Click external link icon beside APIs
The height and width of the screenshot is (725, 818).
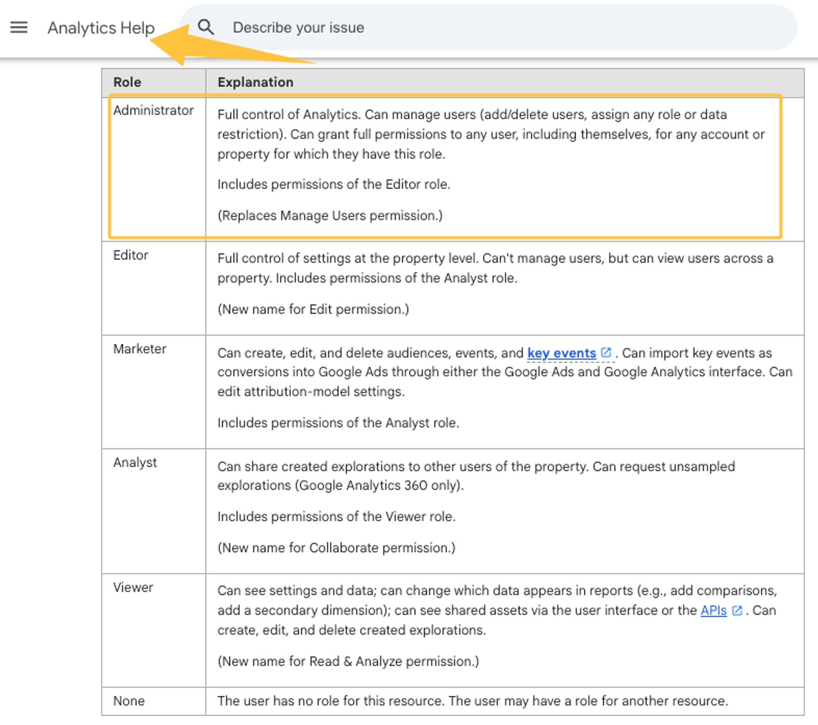pos(737,610)
